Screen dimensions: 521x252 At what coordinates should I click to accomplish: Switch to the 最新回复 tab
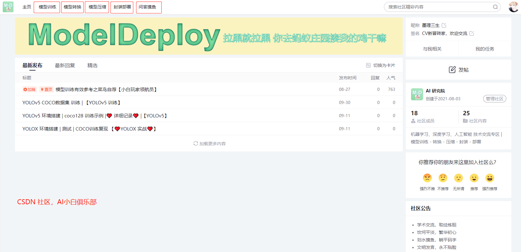tap(65, 65)
